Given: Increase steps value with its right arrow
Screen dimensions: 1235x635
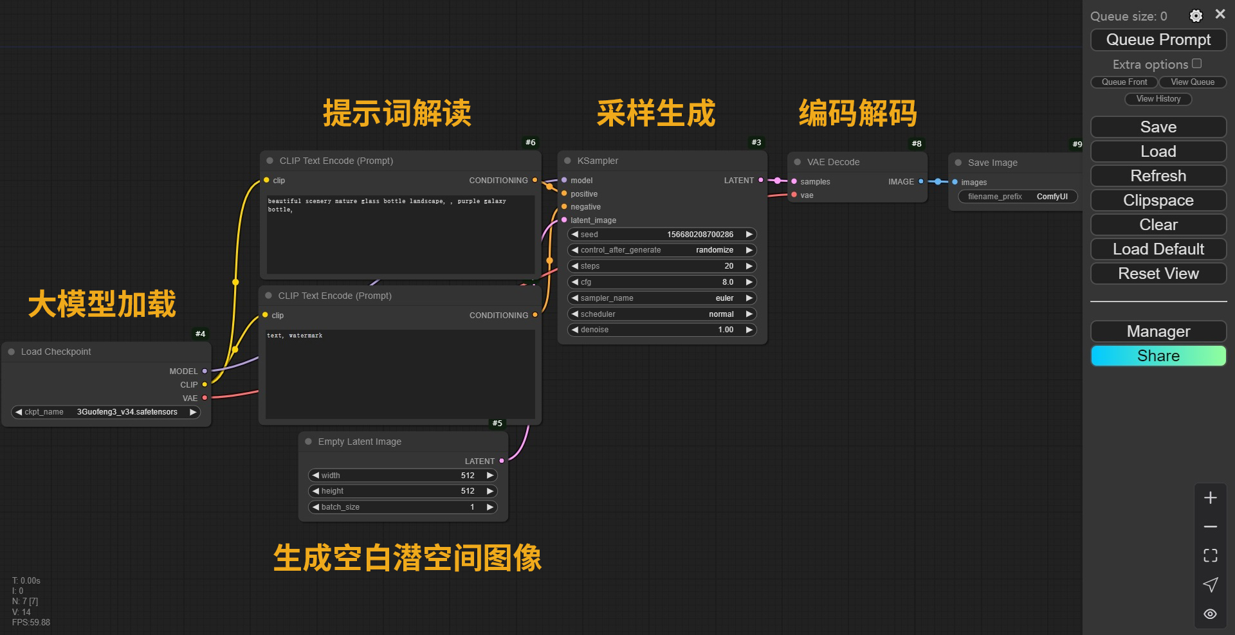Looking at the screenshot, I should pyautogui.click(x=749, y=265).
